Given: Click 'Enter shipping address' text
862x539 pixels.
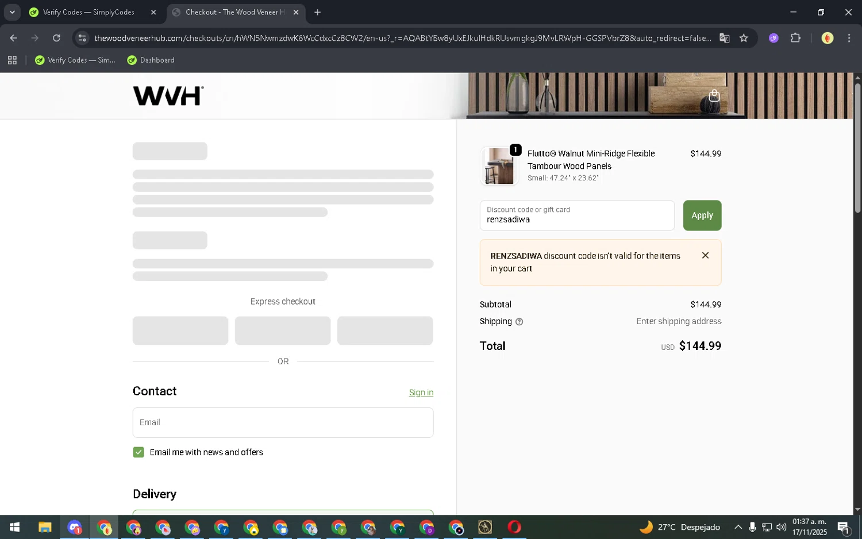Looking at the screenshot, I should [679, 321].
